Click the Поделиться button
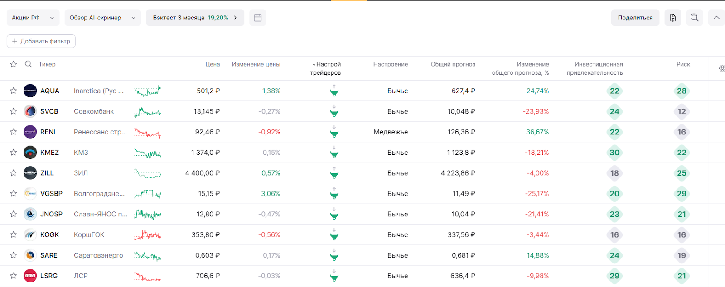 (635, 18)
